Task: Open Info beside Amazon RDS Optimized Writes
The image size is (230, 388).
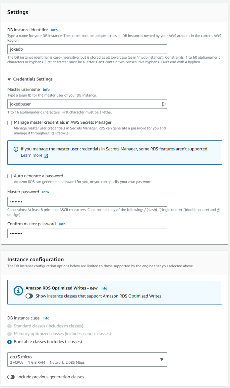Action: tap(104, 288)
